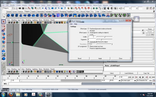
Task: Click the New Scene icon in status line
Action: (x=17, y=8)
